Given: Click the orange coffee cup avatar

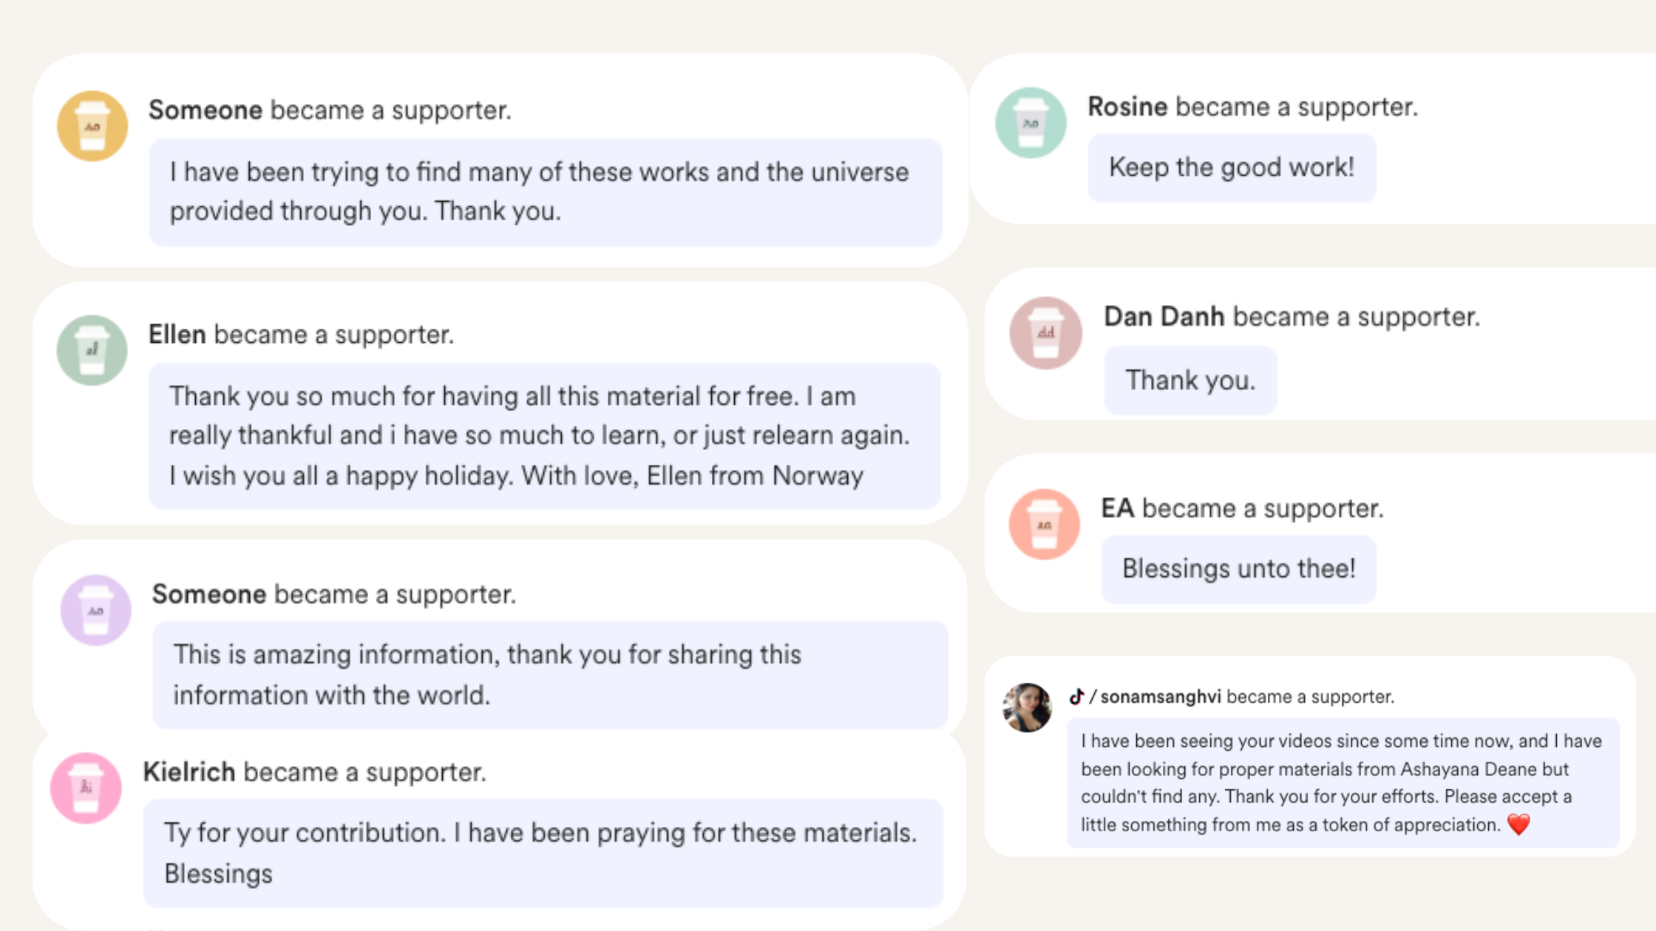Looking at the screenshot, I should [92, 126].
